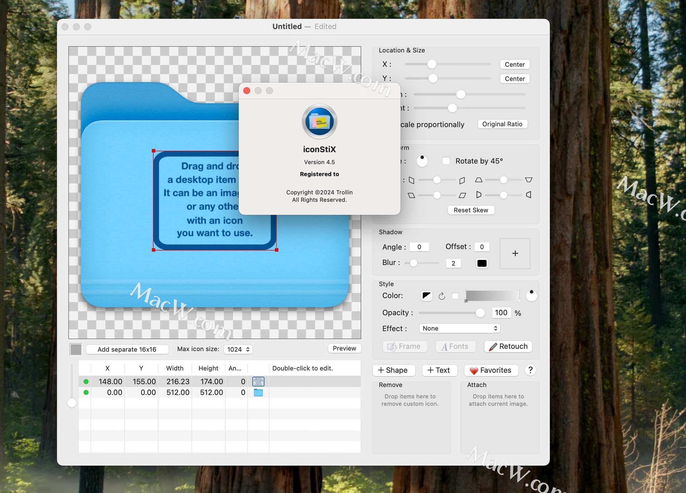Click the gradient fill color icon
The image size is (686, 493).
pyautogui.click(x=427, y=296)
